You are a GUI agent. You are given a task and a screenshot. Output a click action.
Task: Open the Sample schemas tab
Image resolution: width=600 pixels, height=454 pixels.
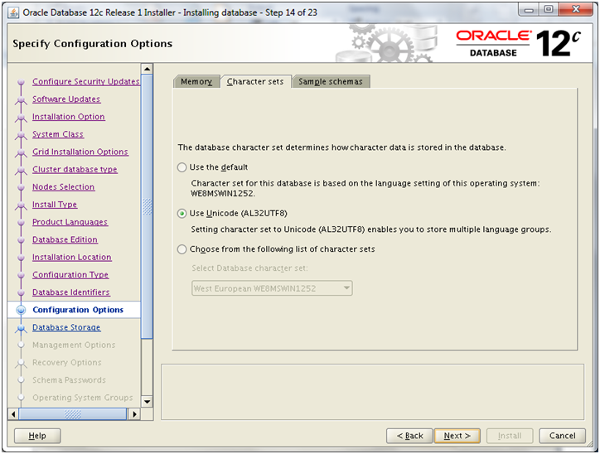(330, 81)
